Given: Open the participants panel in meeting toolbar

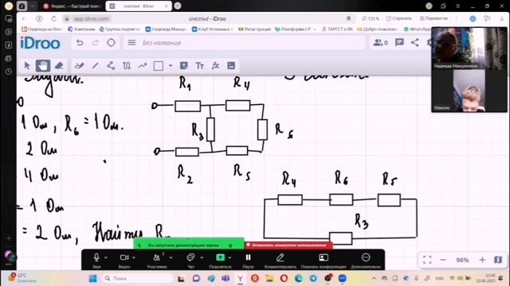Looking at the screenshot, I should pos(157,260).
